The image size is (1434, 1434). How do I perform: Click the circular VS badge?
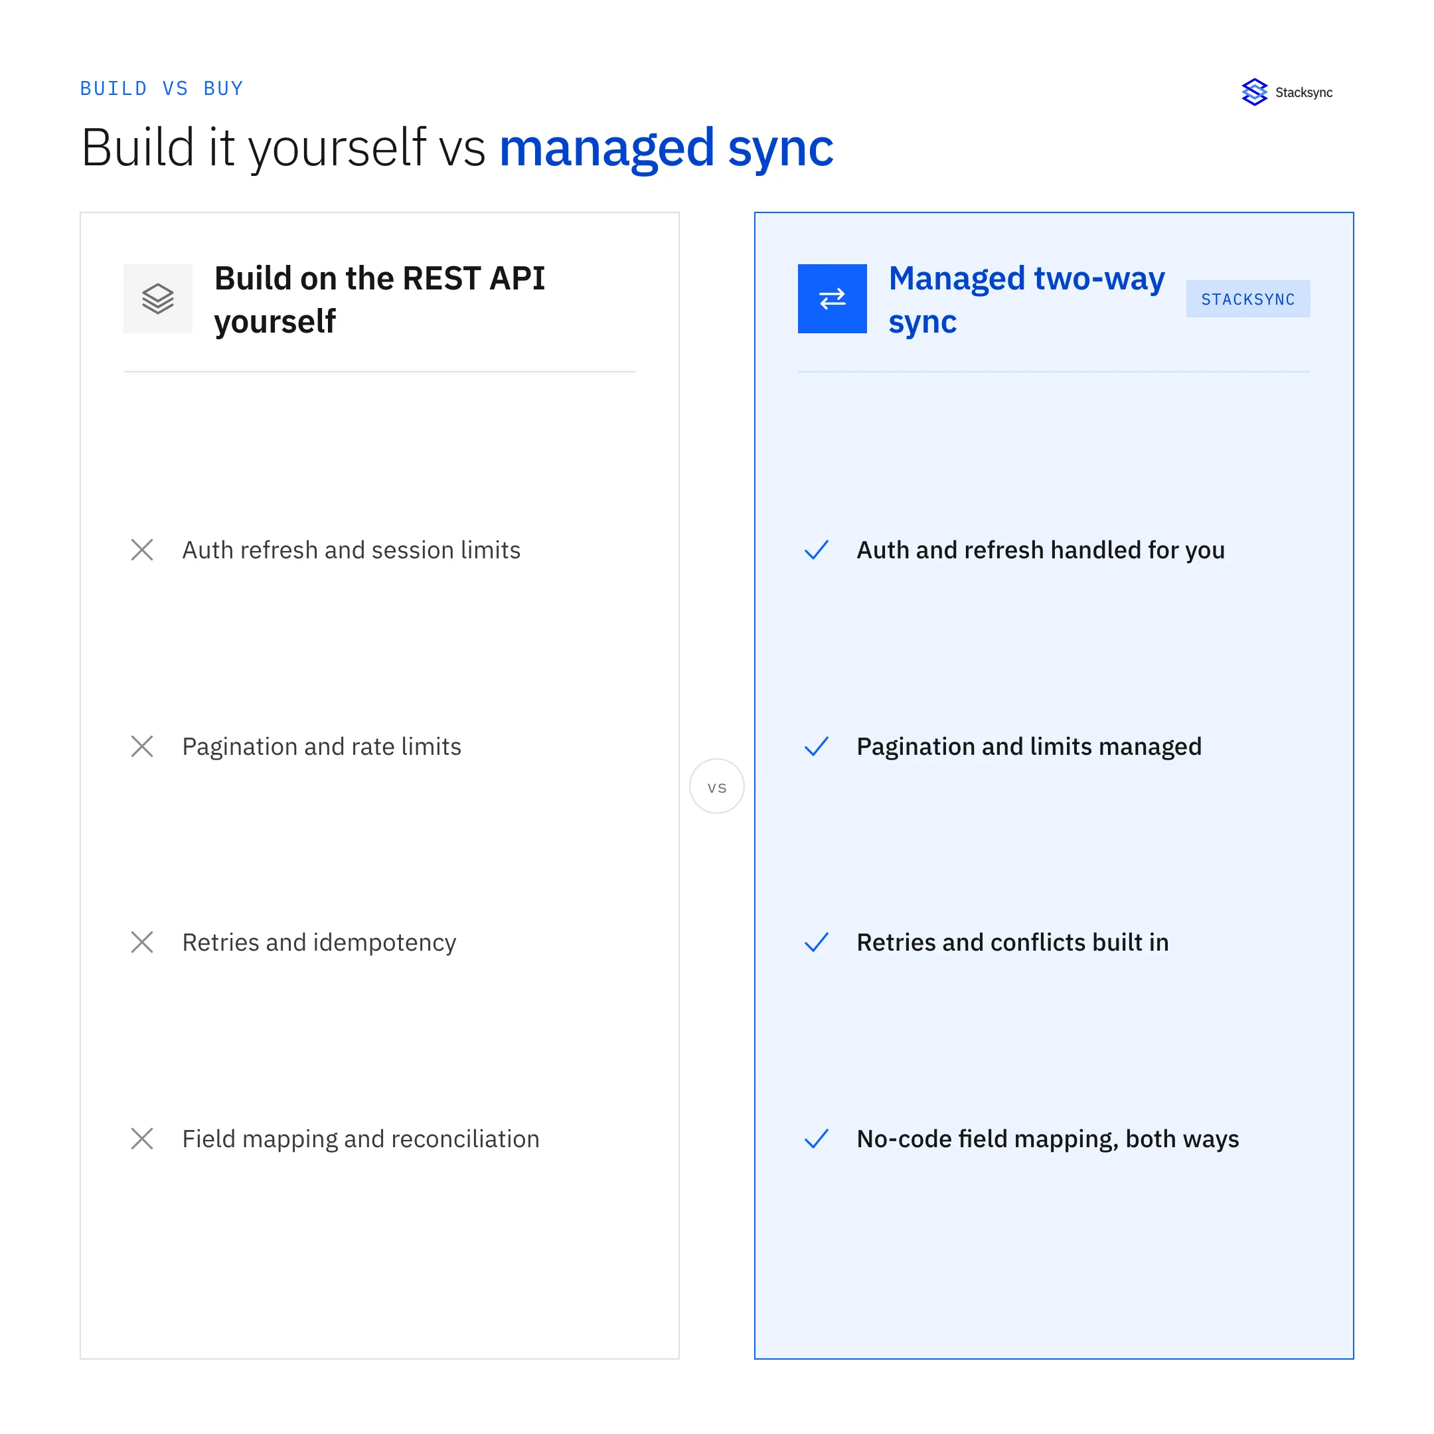[717, 786]
